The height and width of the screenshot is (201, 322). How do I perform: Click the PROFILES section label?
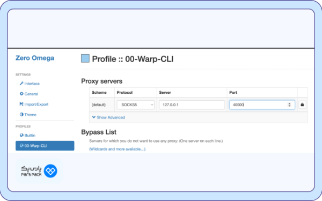[23, 126]
